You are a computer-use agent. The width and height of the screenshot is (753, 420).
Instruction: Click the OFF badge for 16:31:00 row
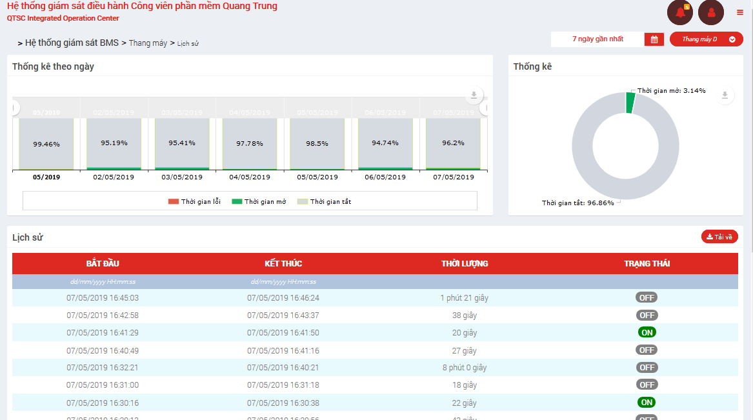point(647,385)
